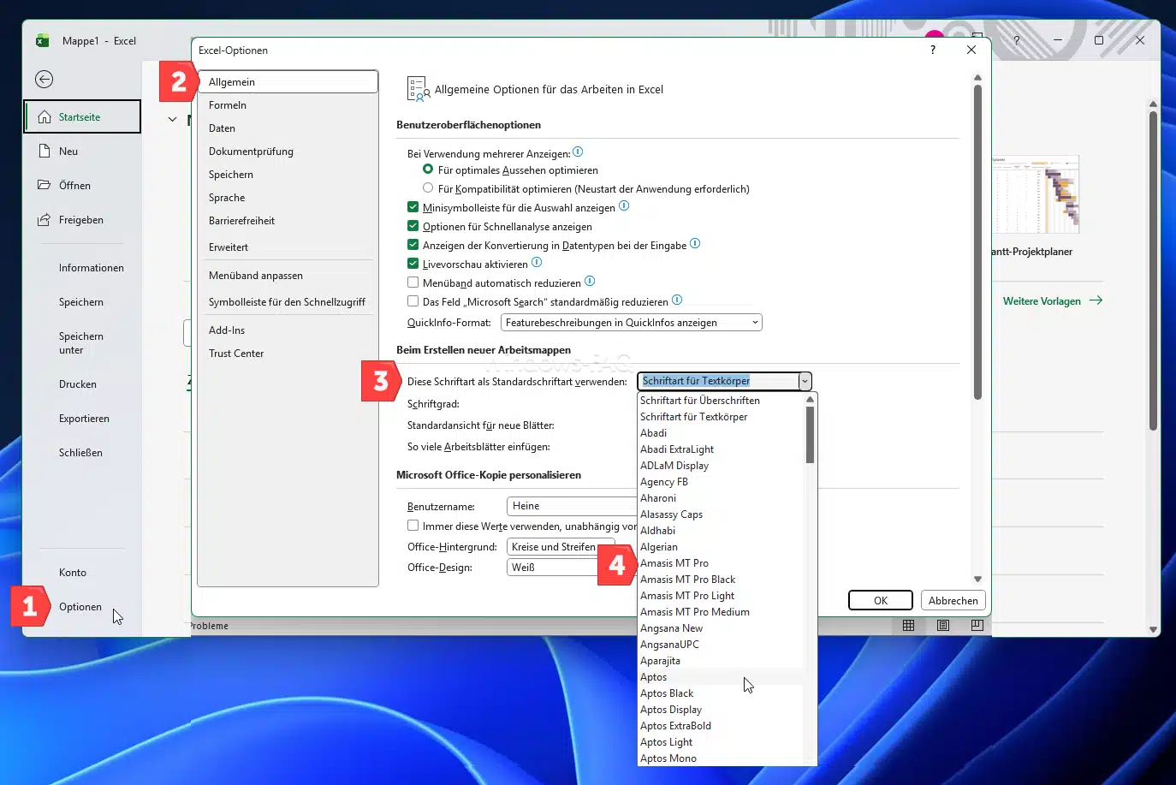Open the QuickInfo-Format dropdown
This screenshot has width=1176, height=785.
coord(631,323)
